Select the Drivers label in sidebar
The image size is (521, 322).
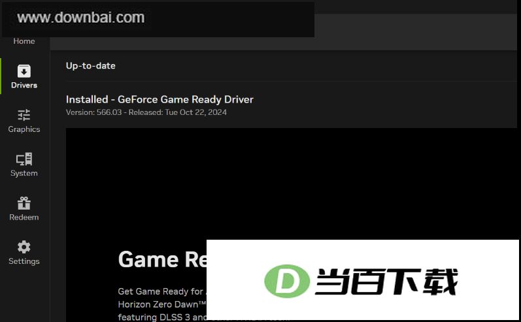24,86
